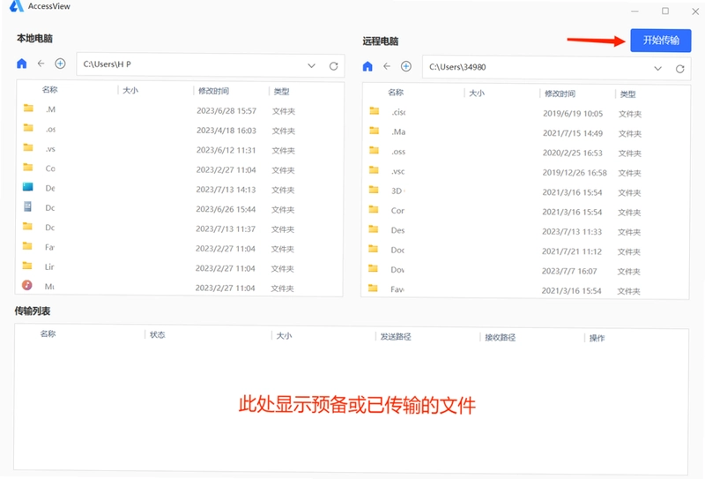Select remote date 2021/7/21 11:12

pyautogui.click(x=571, y=251)
